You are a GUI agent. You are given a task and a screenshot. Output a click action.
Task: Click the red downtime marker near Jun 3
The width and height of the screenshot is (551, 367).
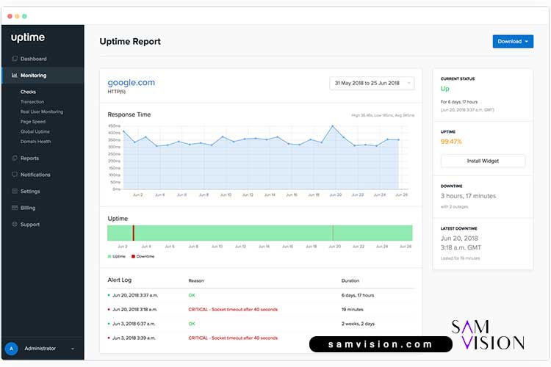[133, 233]
